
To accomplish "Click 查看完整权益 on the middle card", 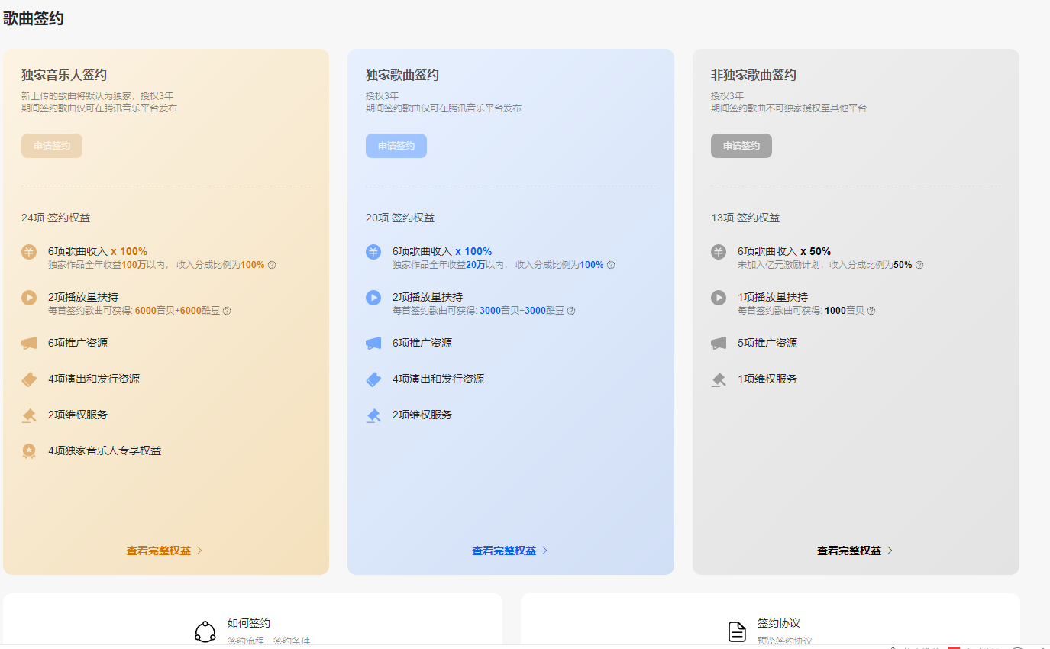I will click(506, 550).
